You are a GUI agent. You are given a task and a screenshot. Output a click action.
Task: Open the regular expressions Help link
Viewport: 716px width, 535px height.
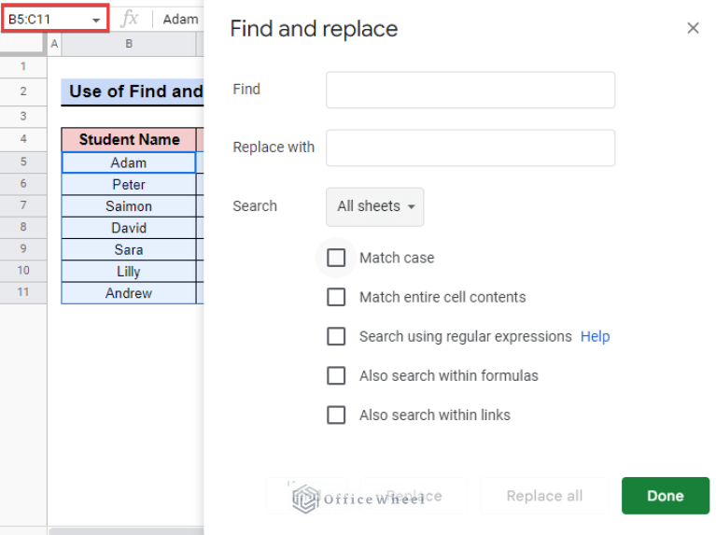click(x=595, y=336)
